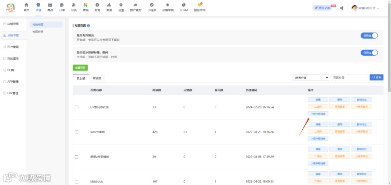This screenshot has height=185, width=391.
Task: Select 分销专题 in the left sidebar
Action: tap(14, 35)
